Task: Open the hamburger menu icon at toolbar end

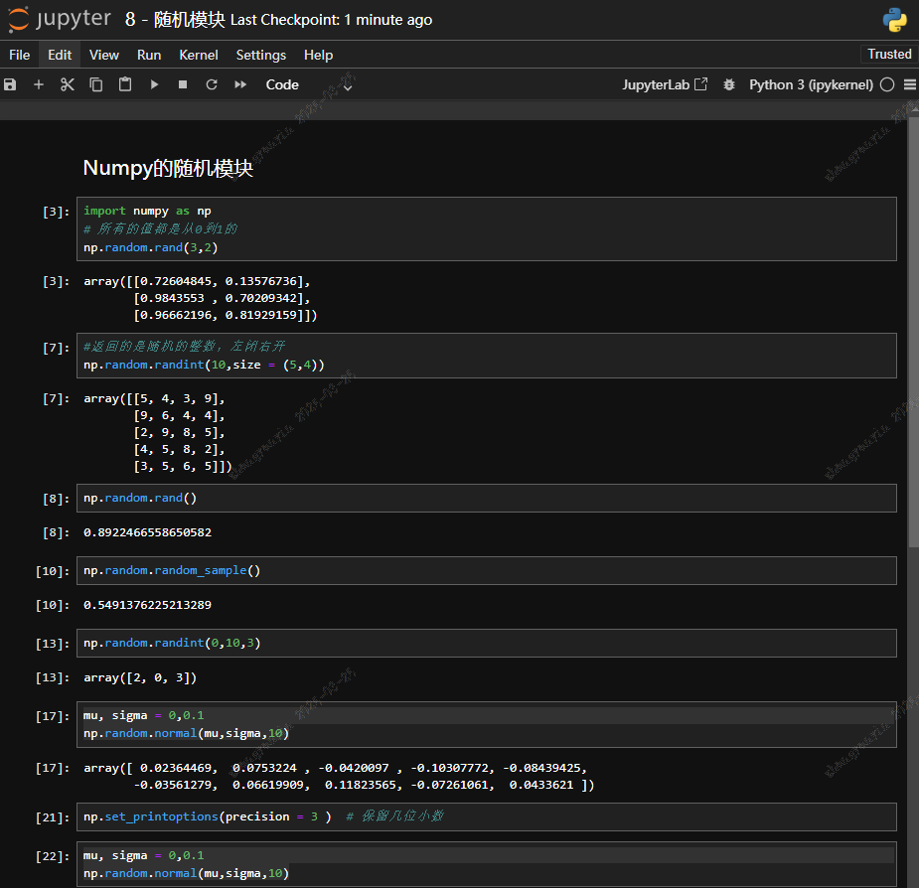Action: 910,85
